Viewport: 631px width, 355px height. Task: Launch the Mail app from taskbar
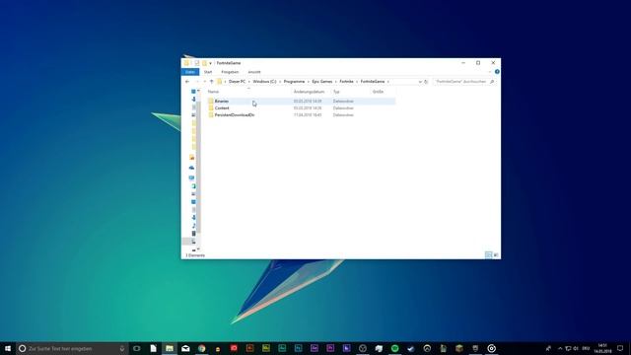point(185,348)
